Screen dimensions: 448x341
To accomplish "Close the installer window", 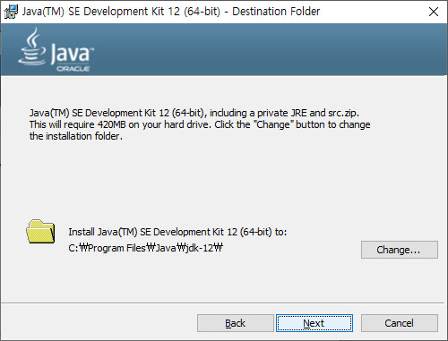I will (x=434, y=12).
